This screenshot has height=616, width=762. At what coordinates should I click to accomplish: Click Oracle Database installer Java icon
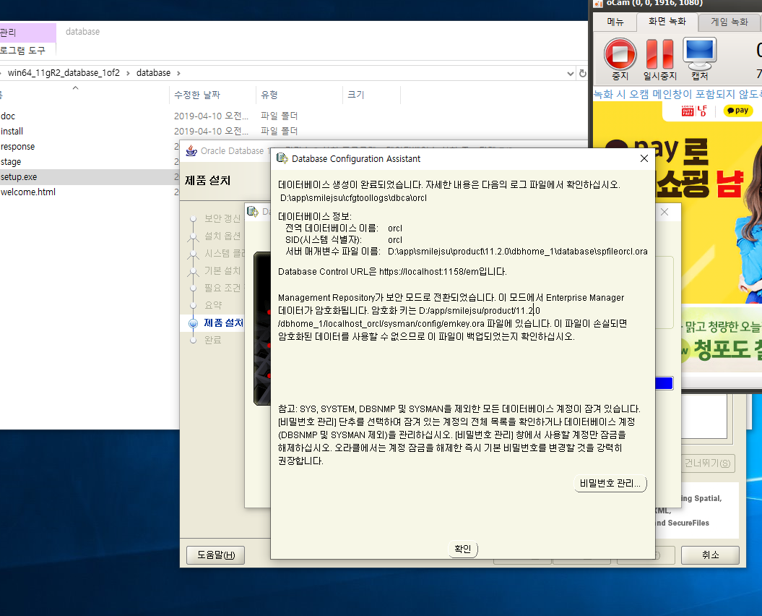pos(191,151)
